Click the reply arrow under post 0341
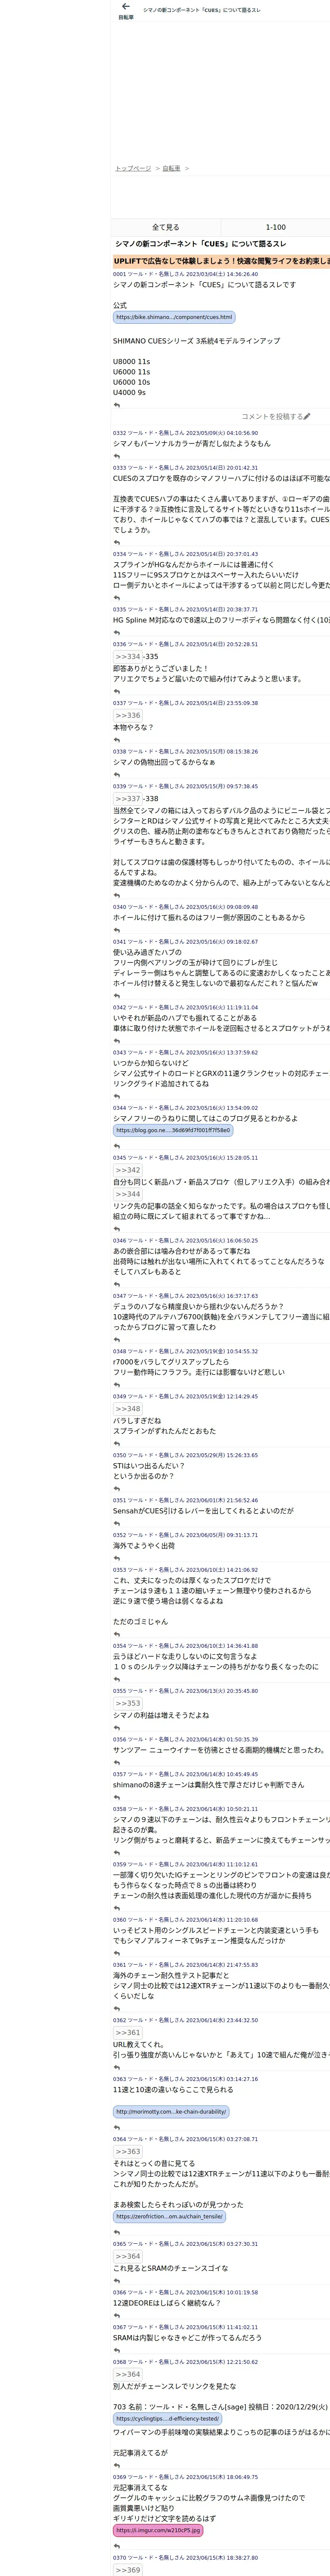Viewport: 330px width, 2576px height. (x=117, y=996)
